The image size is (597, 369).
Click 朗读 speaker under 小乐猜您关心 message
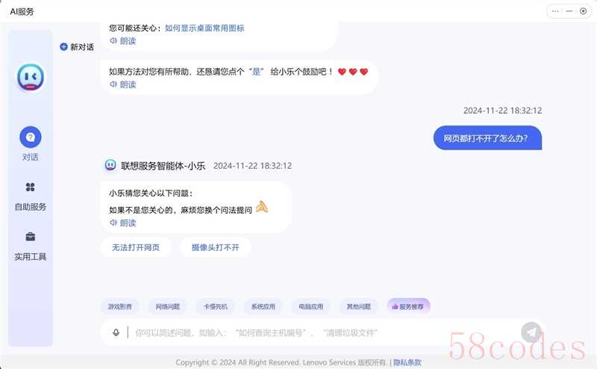[113, 223]
